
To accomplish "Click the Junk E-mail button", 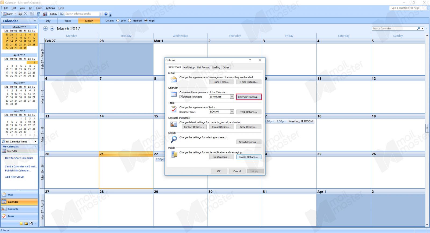I will pyautogui.click(x=221, y=82).
